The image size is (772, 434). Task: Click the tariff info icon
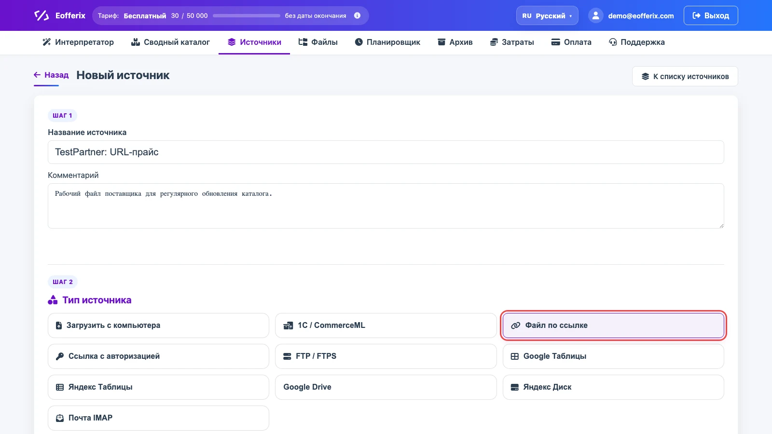tap(357, 15)
